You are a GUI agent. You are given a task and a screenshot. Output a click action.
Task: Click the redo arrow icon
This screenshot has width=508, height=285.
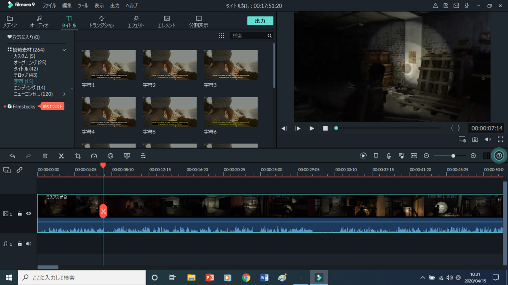tap(28, 156)
